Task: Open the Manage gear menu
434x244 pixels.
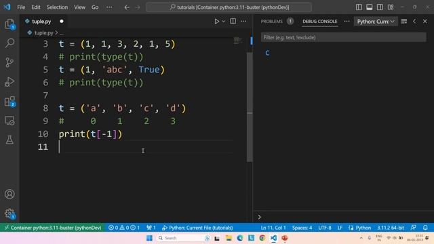Action: coord(9,213)
